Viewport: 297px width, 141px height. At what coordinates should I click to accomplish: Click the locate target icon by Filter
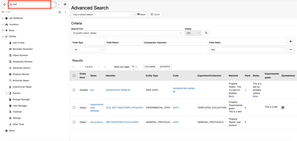point(60,12)
